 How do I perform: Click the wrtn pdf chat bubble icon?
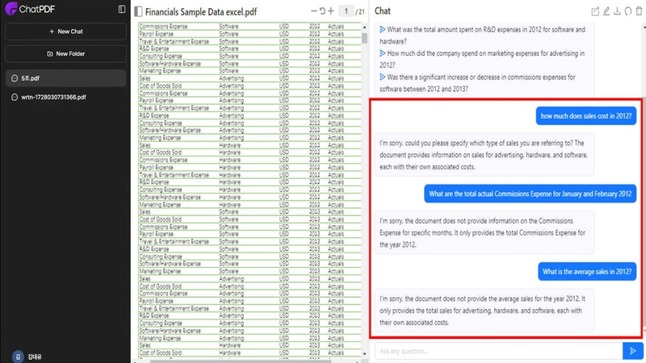click(x=15, y=97)
